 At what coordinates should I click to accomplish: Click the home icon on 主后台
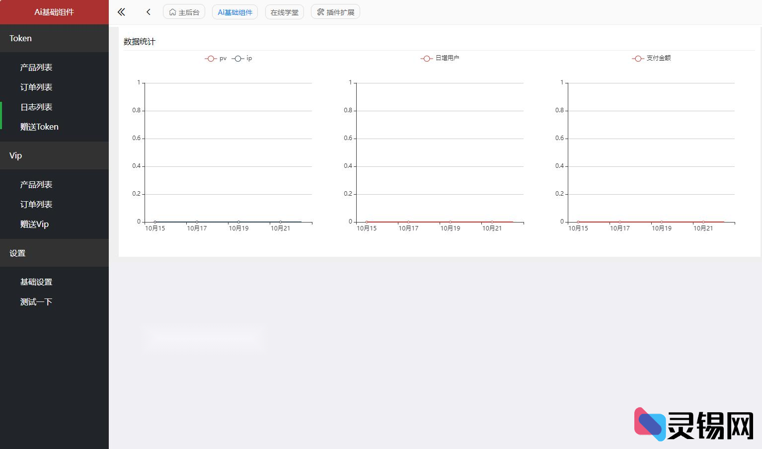172,11
